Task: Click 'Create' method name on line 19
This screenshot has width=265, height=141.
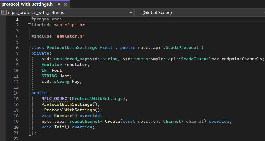Action: (x=112, y=121)
